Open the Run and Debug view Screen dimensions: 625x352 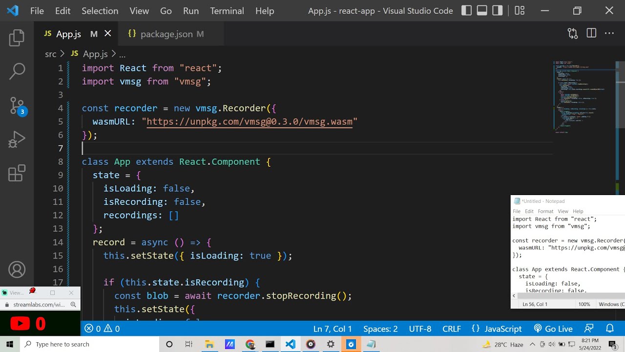point(17,140)
